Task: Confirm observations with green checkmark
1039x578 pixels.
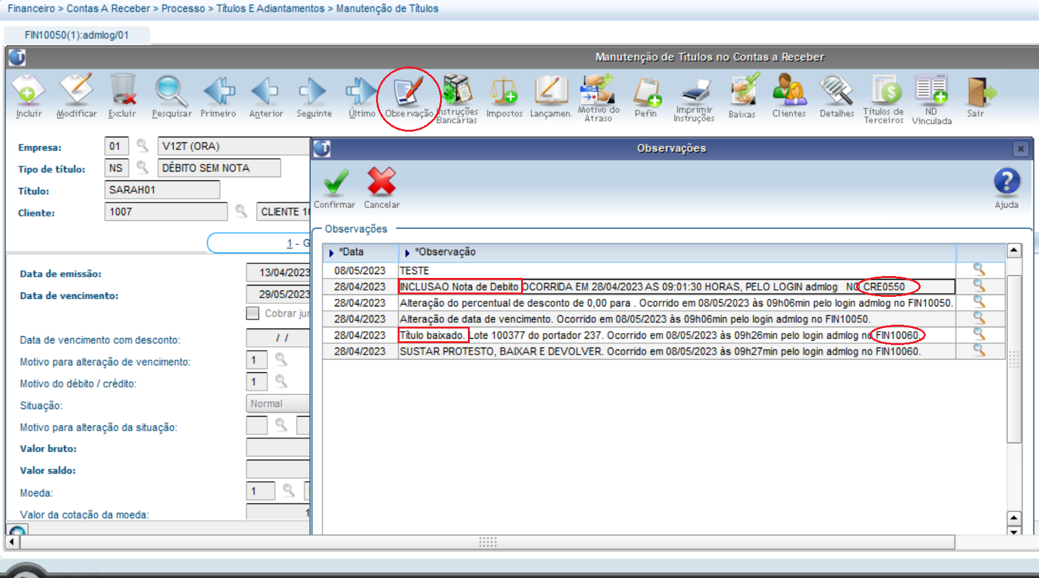Action: point(335,187)
